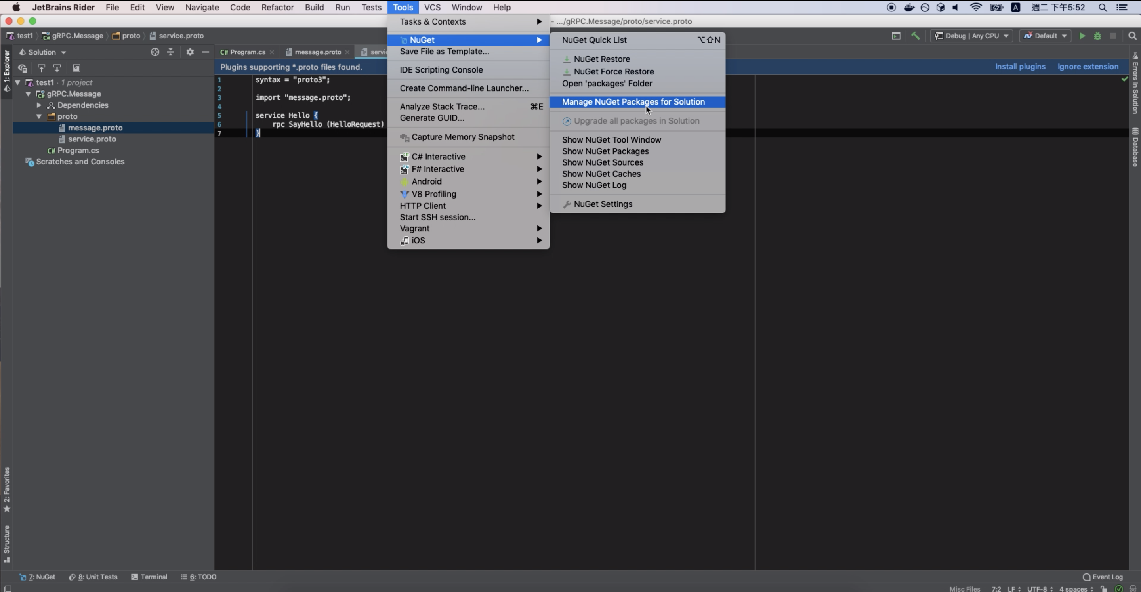Collapse the proto folder
Screen dimensions: 1141x592
tap(39, 116)
